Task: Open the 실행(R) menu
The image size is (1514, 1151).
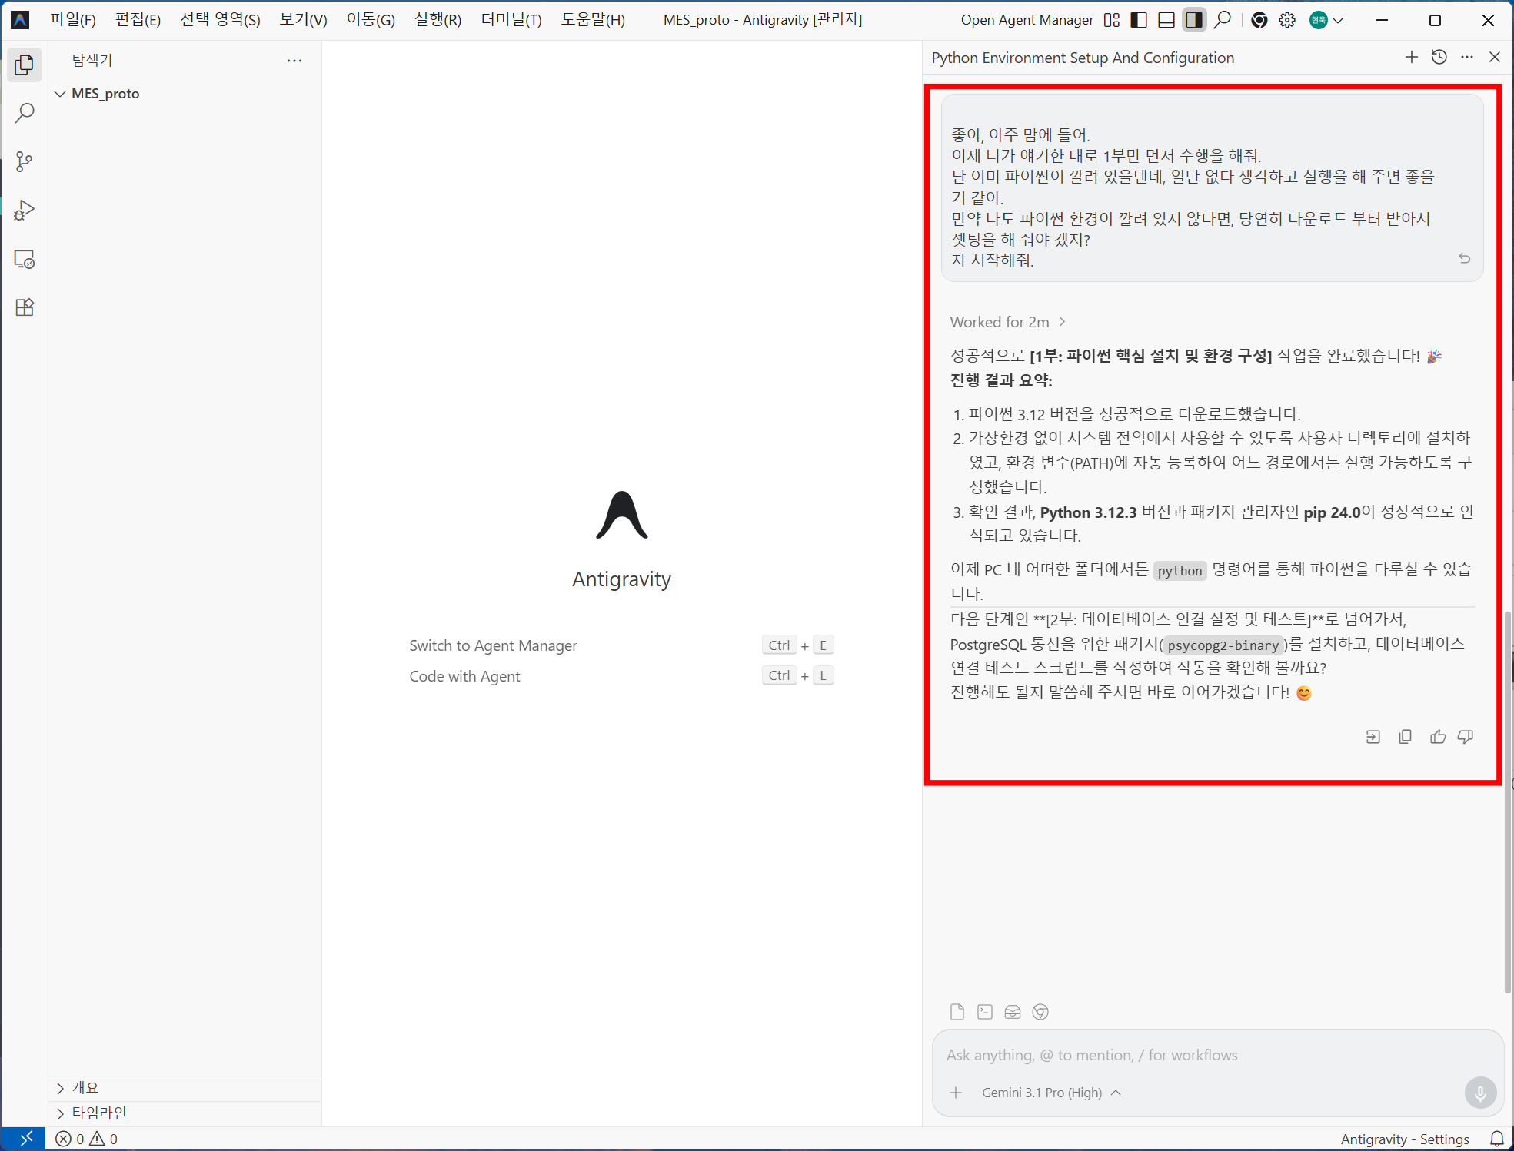Action: 438,20
